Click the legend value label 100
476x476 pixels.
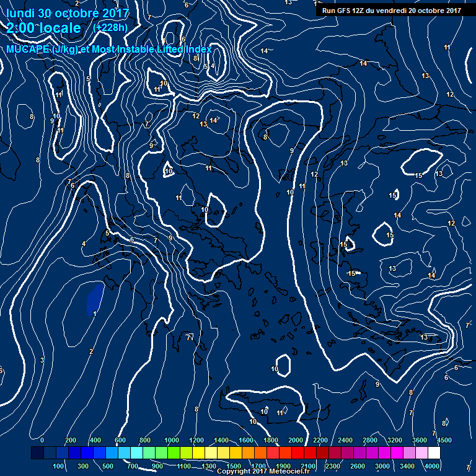58,466
